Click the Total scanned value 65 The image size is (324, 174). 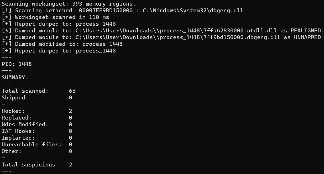pos(72,91)
